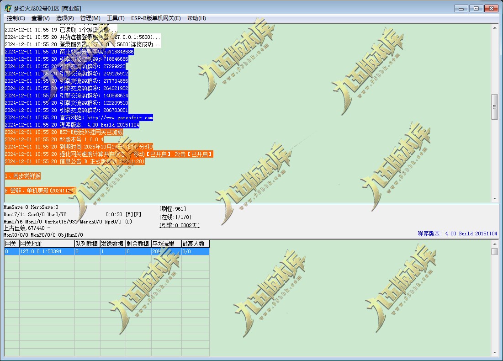Screen dimensions: 503x361
Task: Click the application icon in title bar
Action: pos(8,8)
